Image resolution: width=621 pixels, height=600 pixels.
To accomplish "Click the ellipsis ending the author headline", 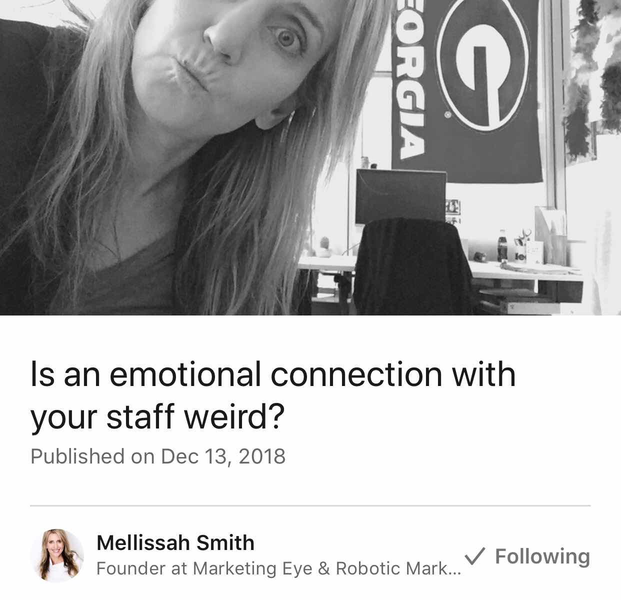I will pyautogui.click(x=455, y=571).
